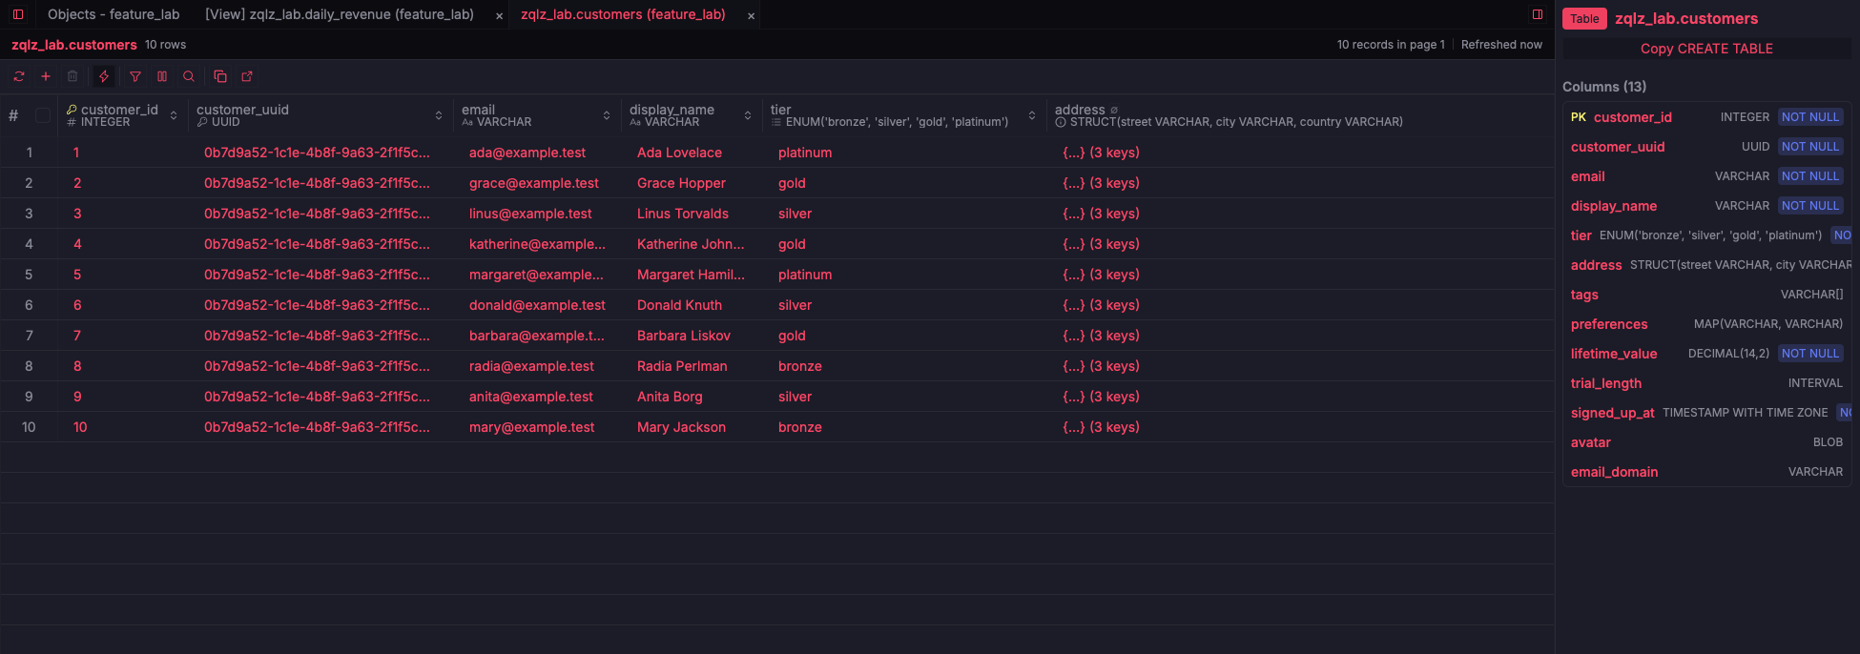The image size is (1860, 654).
Task: Close the zqlz_lab.customers tab
Action: 751,15
